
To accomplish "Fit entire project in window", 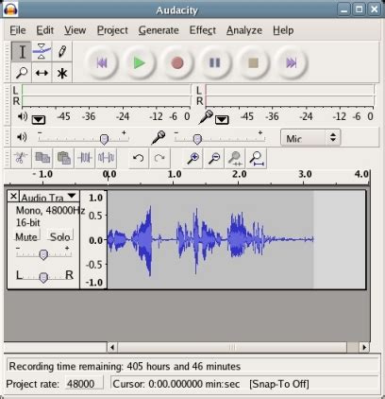I will coord(257,158).
